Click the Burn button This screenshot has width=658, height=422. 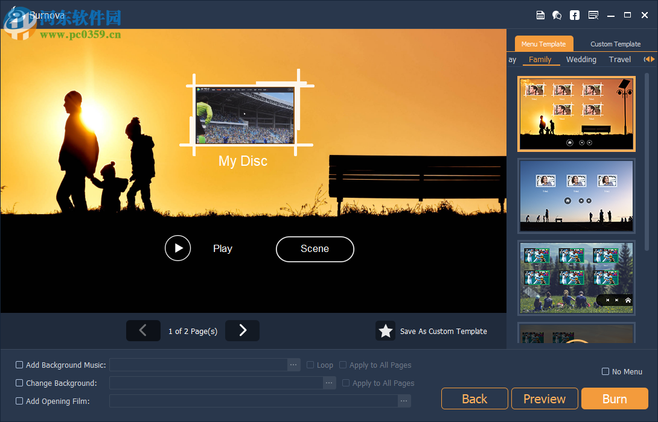(615, 398)
